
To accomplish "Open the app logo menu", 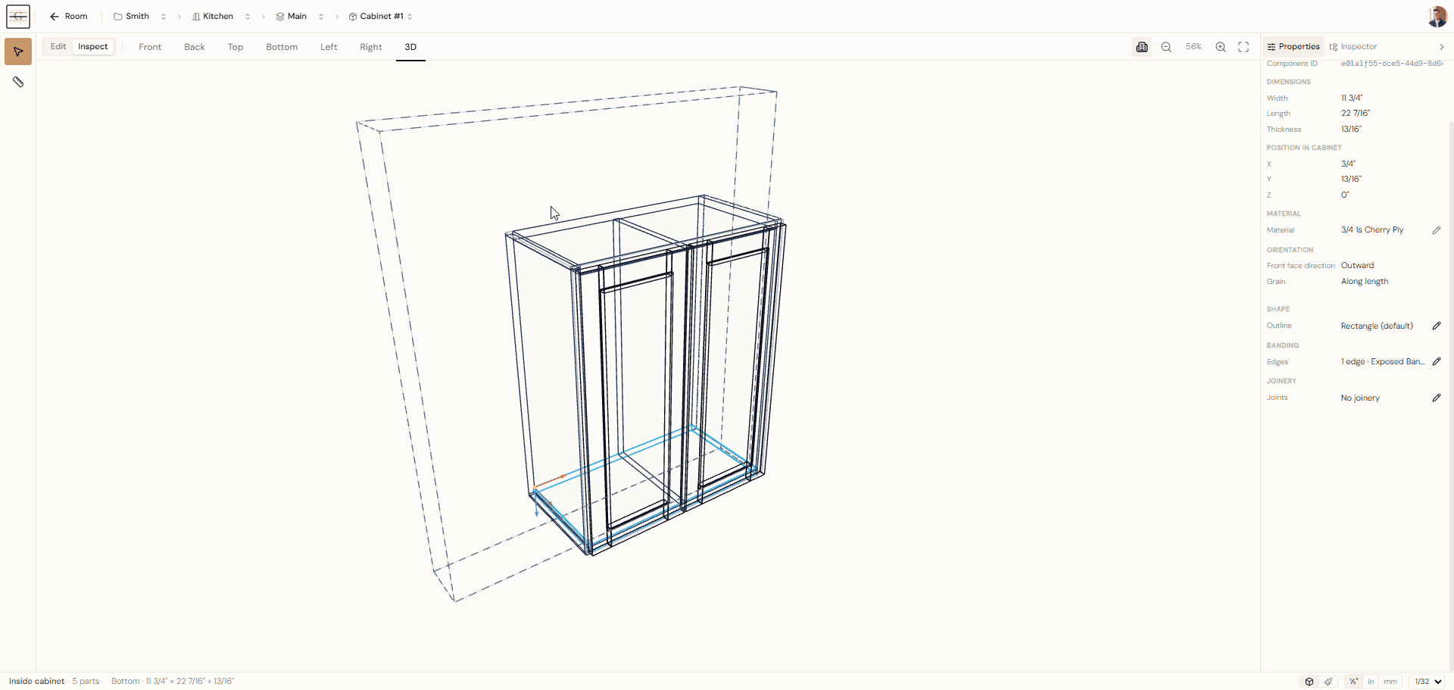I will pos(18,16).
